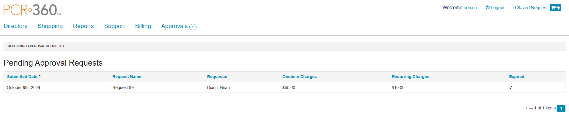Open the saved request cart icon
Viewport: 569px width, 123px height.
pyautogui.click(x=555, y=8)
